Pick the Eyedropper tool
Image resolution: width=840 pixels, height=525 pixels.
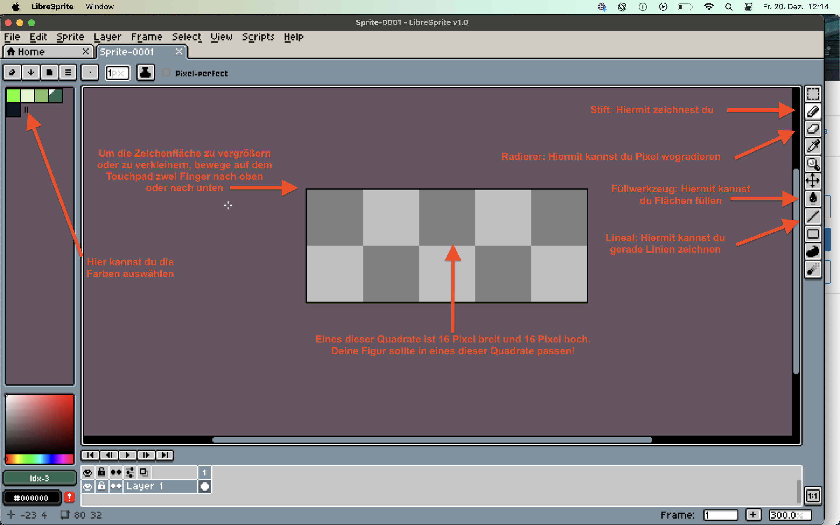pos(813,146)
